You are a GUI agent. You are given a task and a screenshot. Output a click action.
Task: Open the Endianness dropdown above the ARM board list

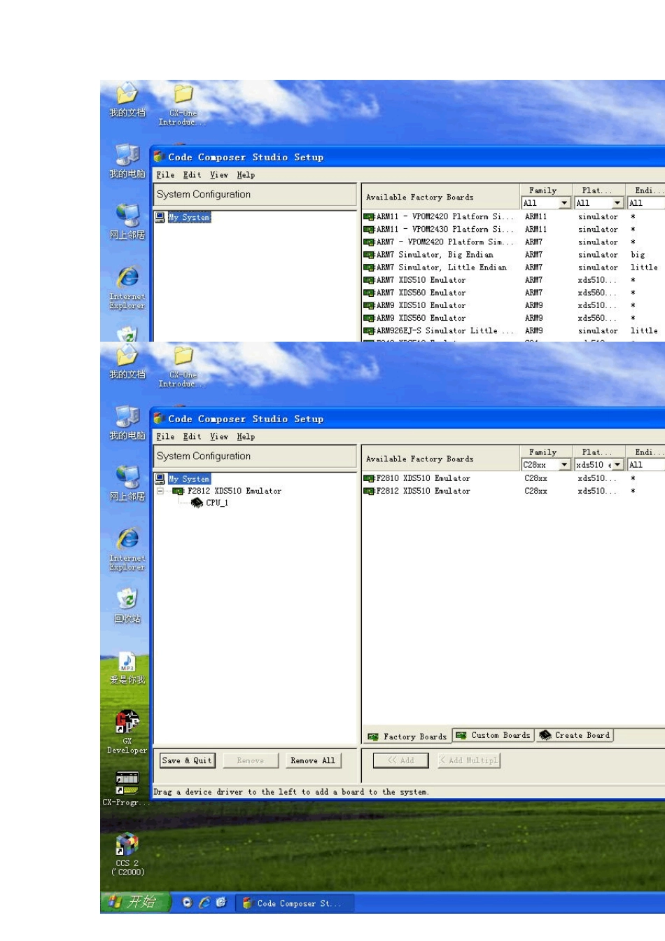[645, 203]
